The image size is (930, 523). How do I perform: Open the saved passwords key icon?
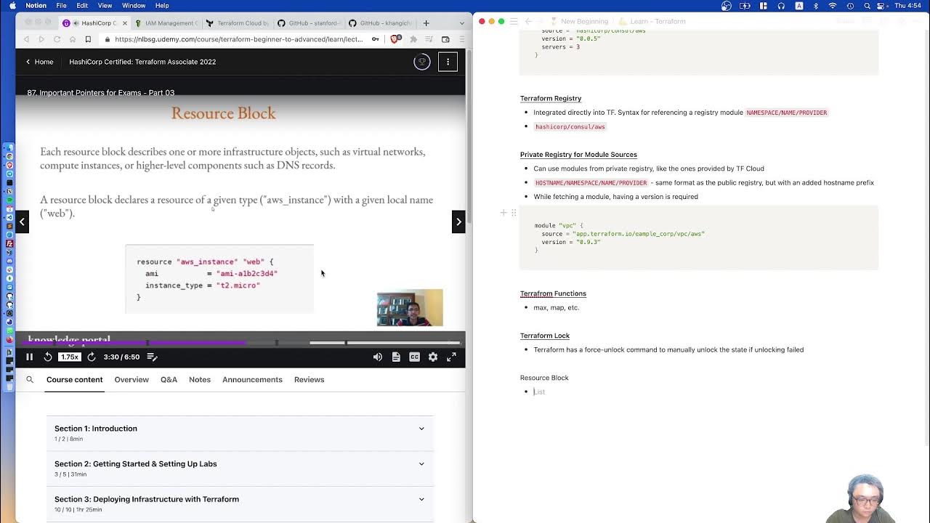(x=376, y=39)
